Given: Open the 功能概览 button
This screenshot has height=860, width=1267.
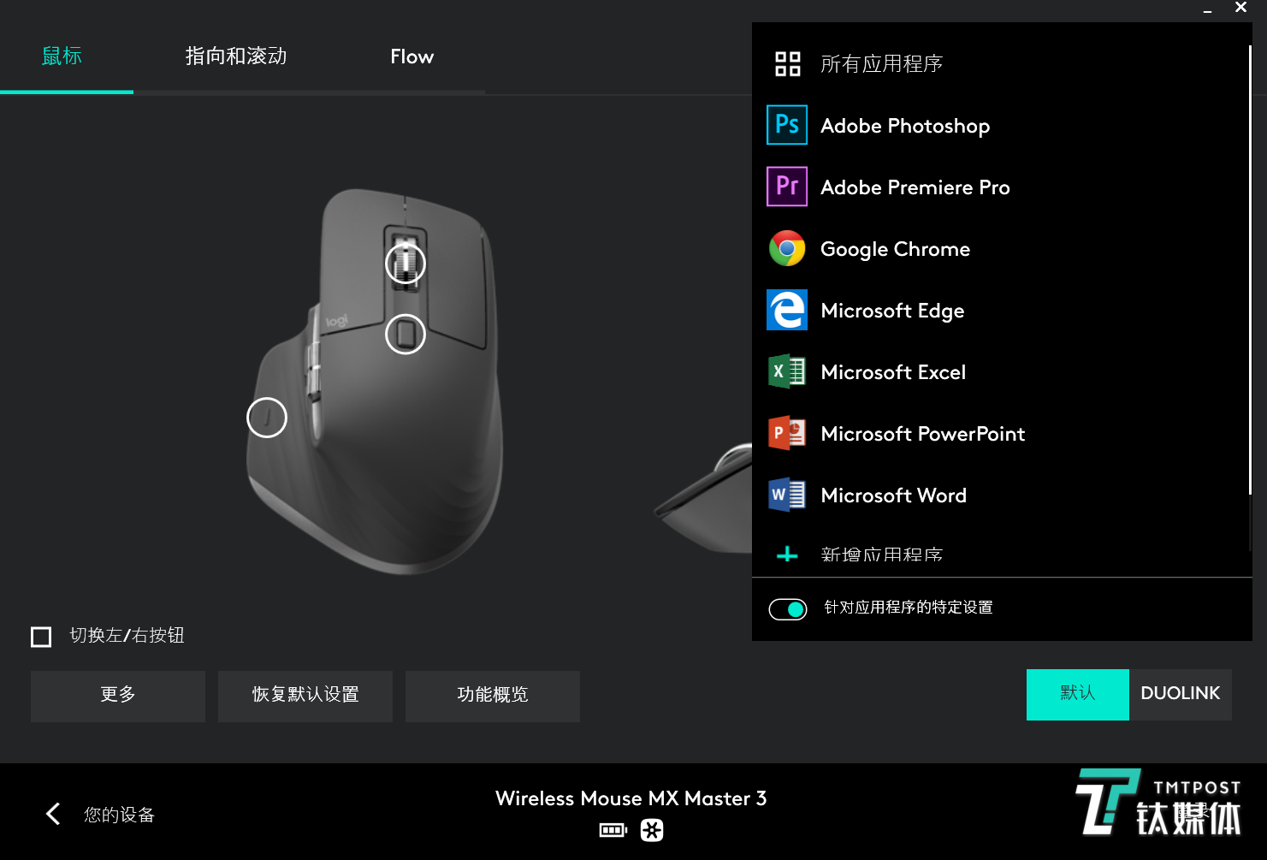Looking at the screenshot, I should 493,696.
